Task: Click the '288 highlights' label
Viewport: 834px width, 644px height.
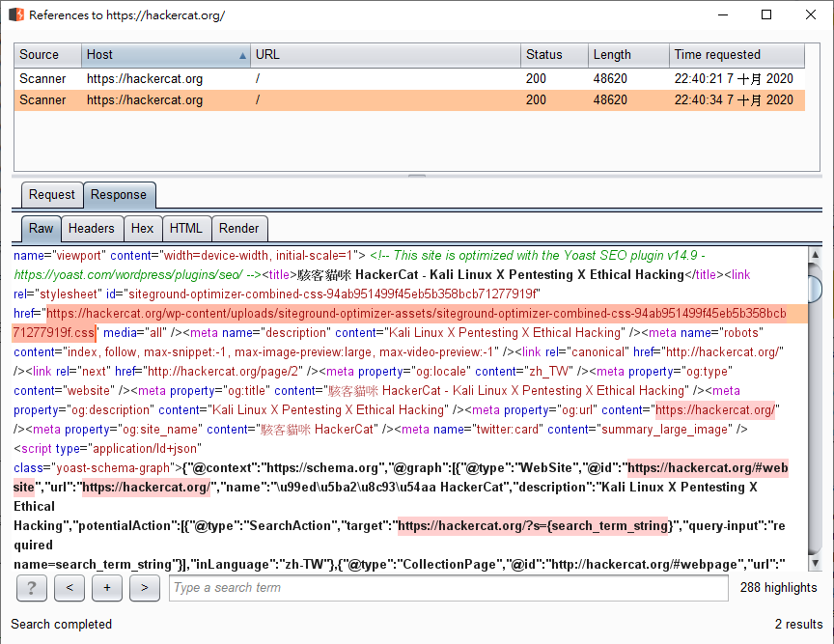Action: [x=778, y=588]
